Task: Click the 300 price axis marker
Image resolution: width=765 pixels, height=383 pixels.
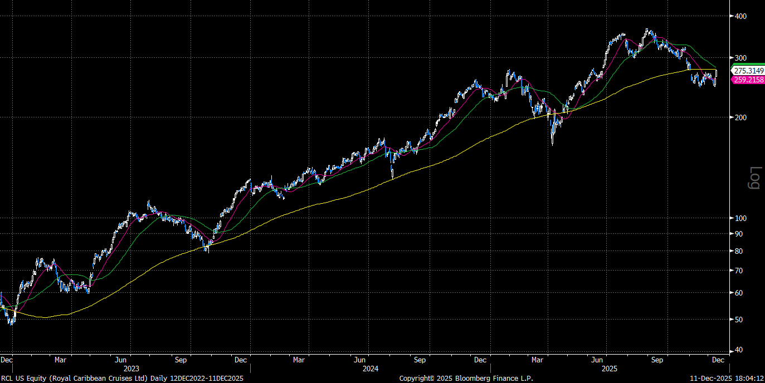Action: coord(740,58)
